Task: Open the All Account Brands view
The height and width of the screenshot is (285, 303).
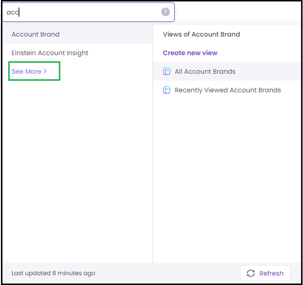Action: [205, 71]
